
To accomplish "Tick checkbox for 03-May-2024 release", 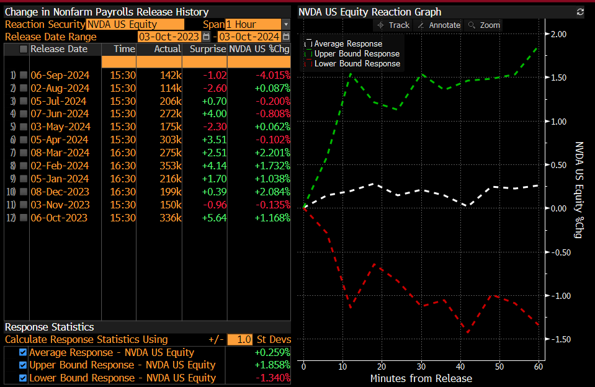I will click(24, 127).
